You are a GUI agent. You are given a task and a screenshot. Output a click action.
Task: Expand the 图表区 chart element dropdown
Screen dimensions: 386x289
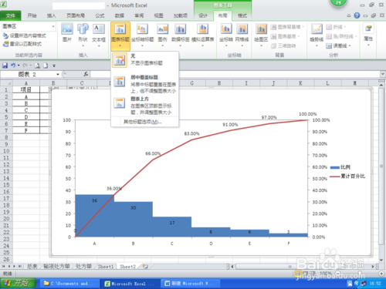(53, 26)
